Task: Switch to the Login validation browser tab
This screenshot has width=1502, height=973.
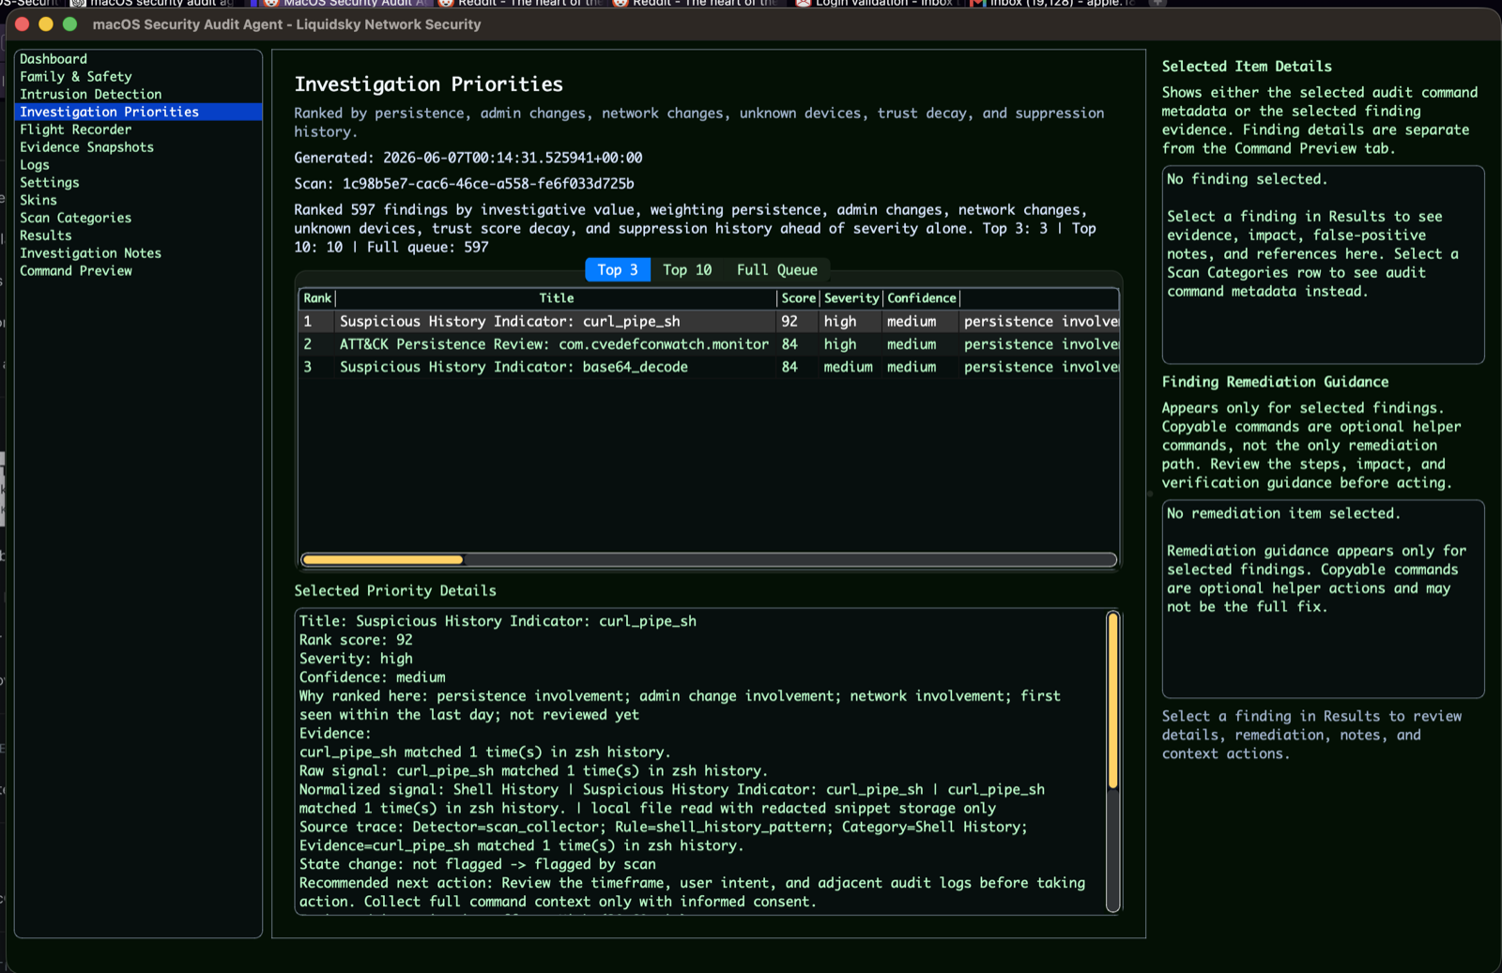Action: click(875, 4)
